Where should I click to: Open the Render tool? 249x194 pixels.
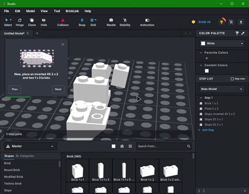point(111,22)
